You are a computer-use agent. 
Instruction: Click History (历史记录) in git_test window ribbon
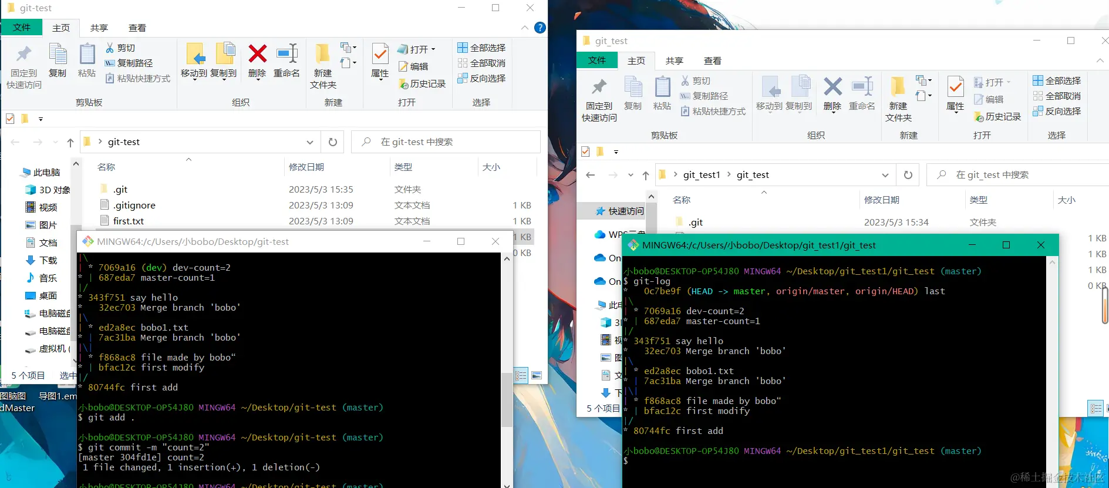coord(997,116)
